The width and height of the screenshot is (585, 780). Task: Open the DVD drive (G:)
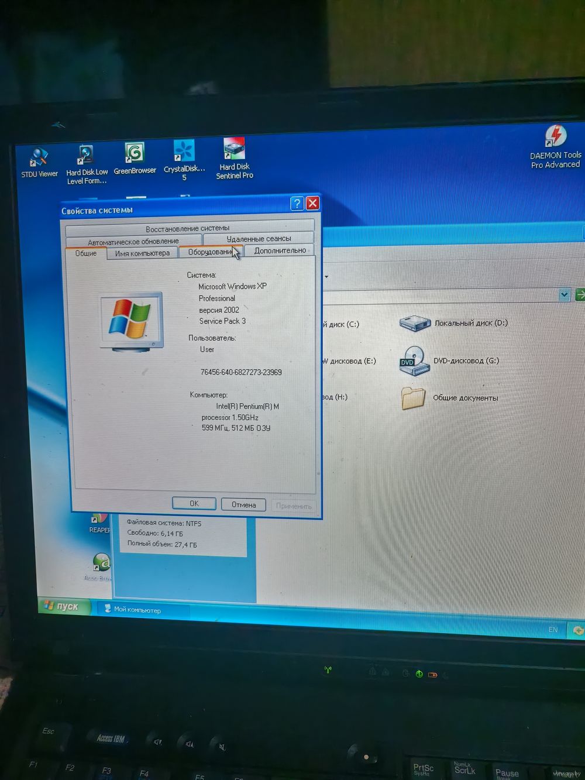(413, 360)
